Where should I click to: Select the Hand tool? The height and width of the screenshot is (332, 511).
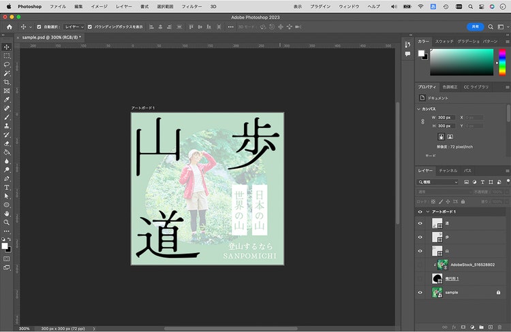(7, 214)
